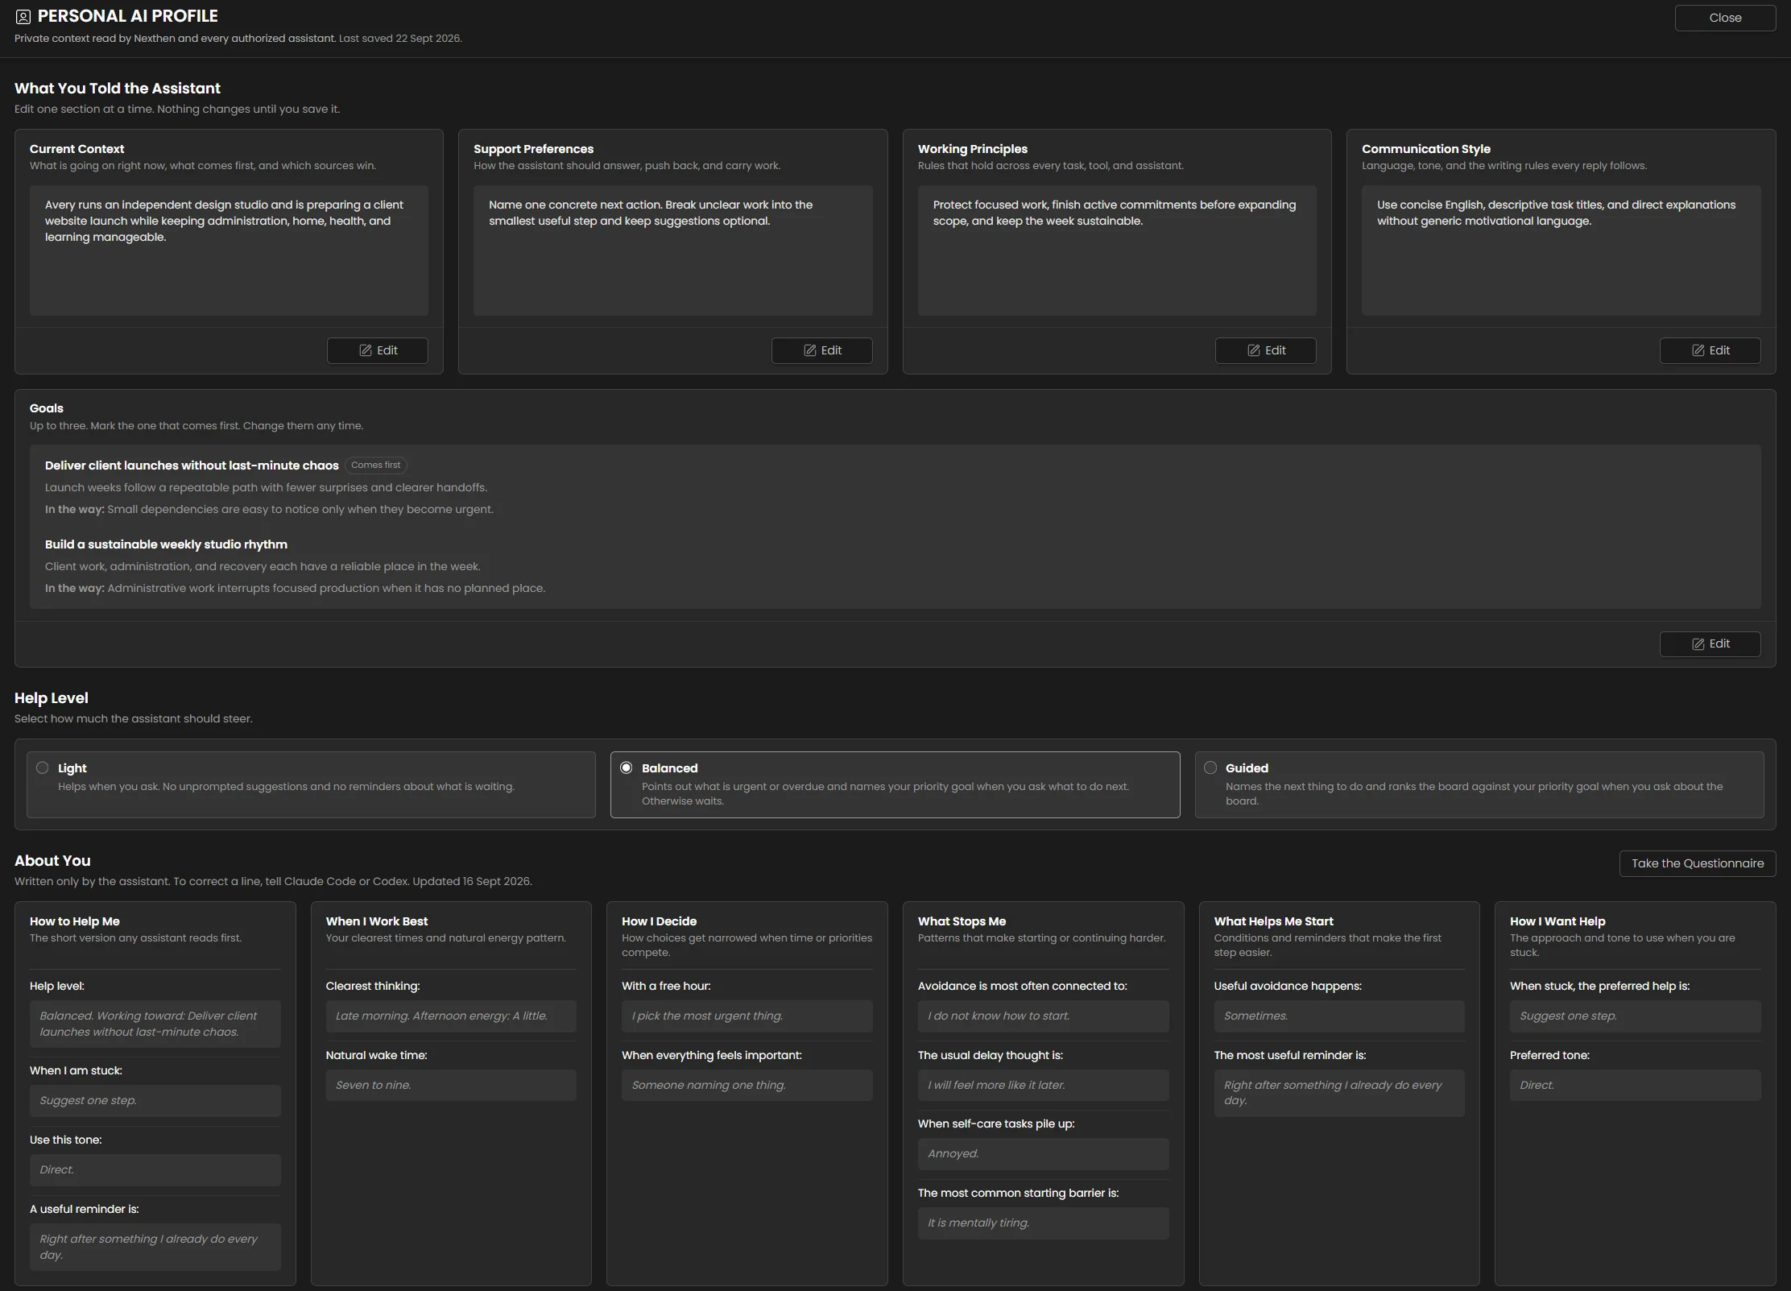Click the 'Help Level' heading
The image size is (1791, 1291).
coord(52,698)
